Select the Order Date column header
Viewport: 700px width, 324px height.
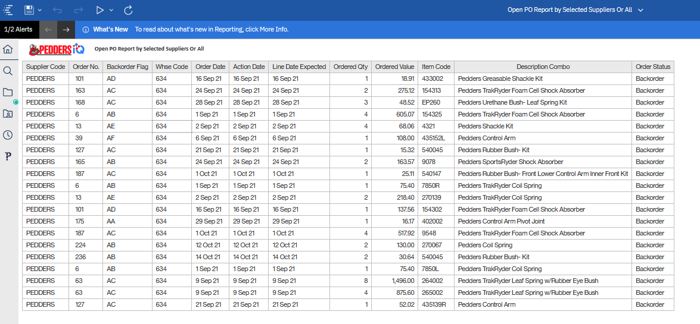click(211, 67)
